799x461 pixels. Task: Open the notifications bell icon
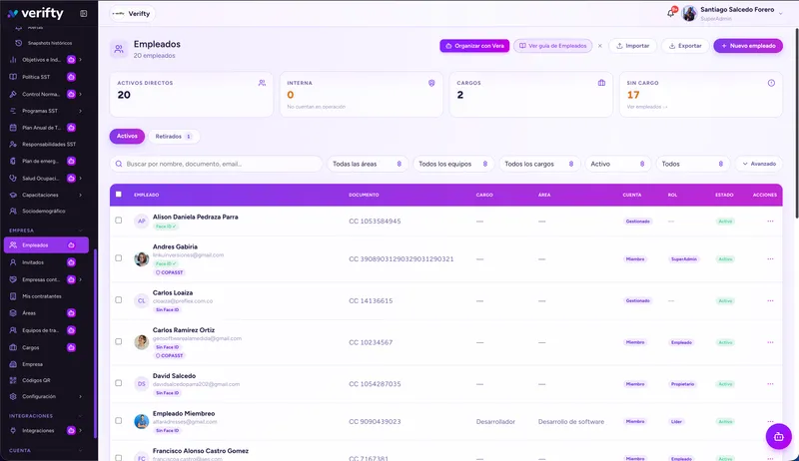[x=670, y=13]
